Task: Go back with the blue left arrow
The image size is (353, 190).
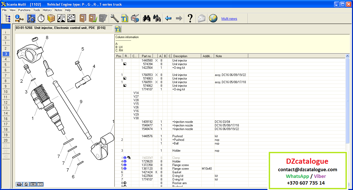Action: 168,19
